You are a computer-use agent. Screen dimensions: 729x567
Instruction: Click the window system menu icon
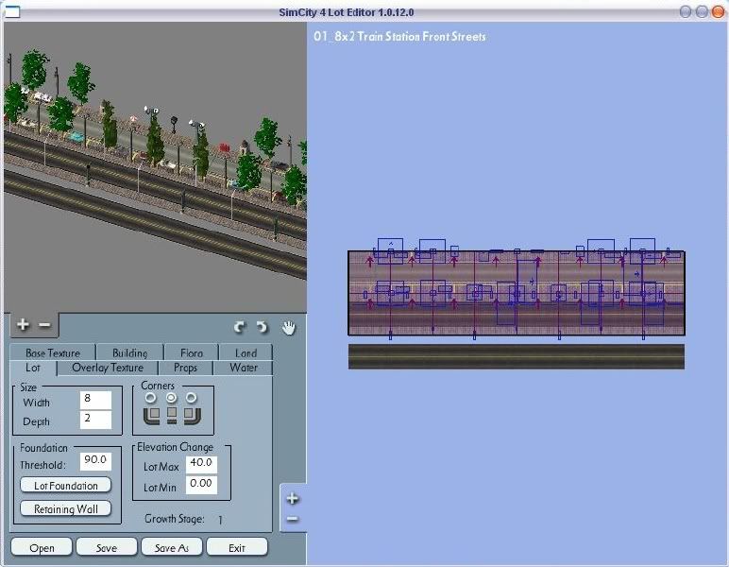point(12,11)
